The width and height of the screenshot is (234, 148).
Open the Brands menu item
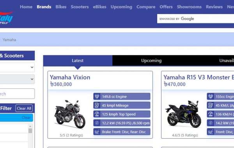point(44,7)
